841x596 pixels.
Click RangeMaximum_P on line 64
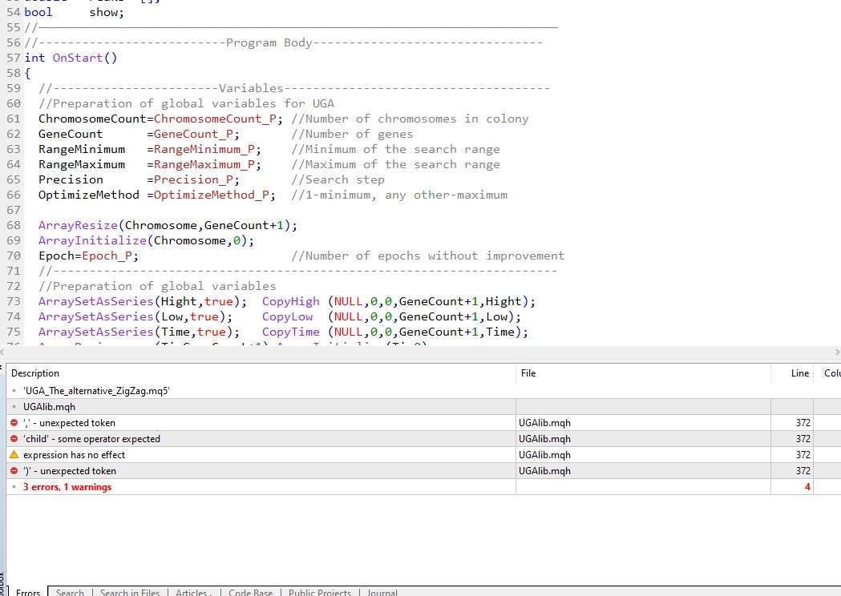coord(204,164)
